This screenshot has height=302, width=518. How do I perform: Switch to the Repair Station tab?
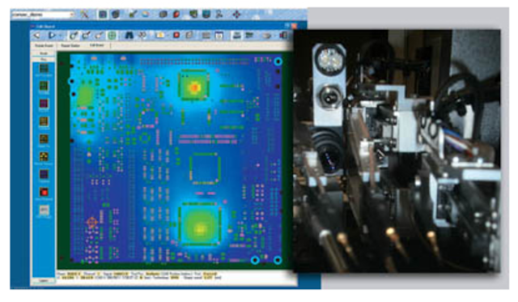(x=70, y=45)
